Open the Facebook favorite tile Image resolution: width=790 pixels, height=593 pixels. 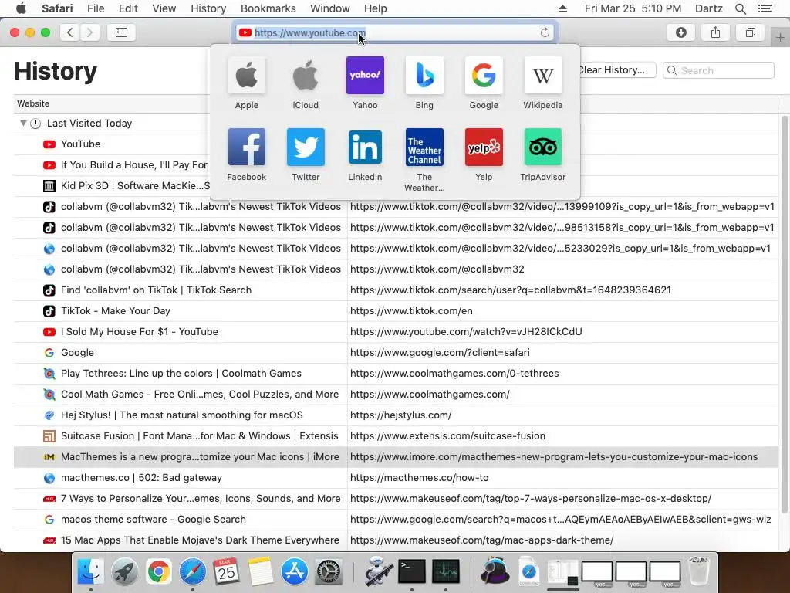(x=246, y=147)
